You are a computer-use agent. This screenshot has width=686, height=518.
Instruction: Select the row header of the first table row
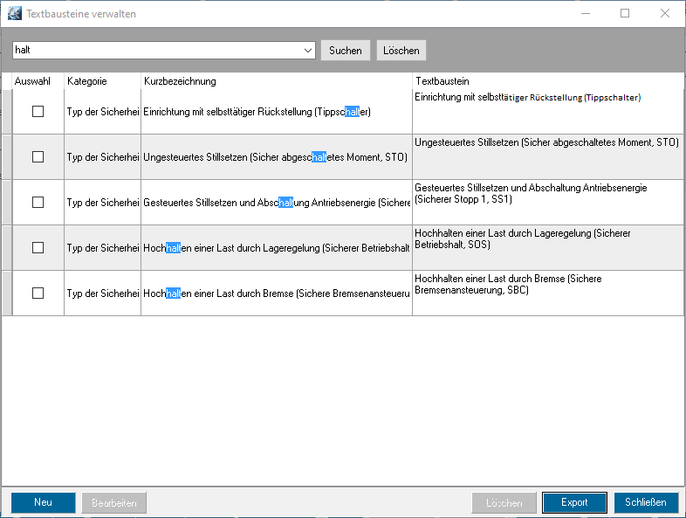(6, 112)
